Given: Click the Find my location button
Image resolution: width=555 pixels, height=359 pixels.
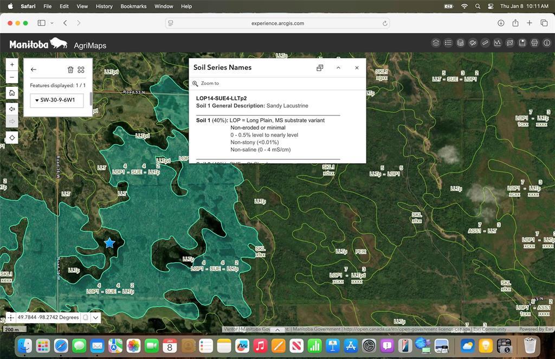Looking at the screenshot, I should (x=12, y=137).
